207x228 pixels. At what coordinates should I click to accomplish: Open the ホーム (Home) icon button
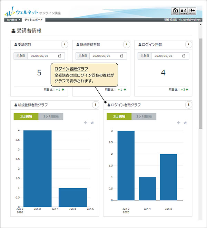(175, 11)
